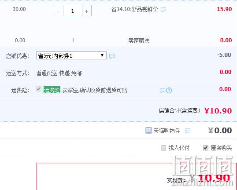
Task: Click the quantity input field showing 1
Action: coord(73,11)
